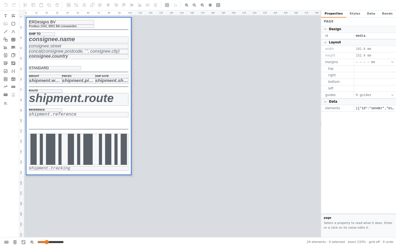Click the reset zoom magnifier in status bar
Viewport: 396px width, 247px height.
[32, 242]
